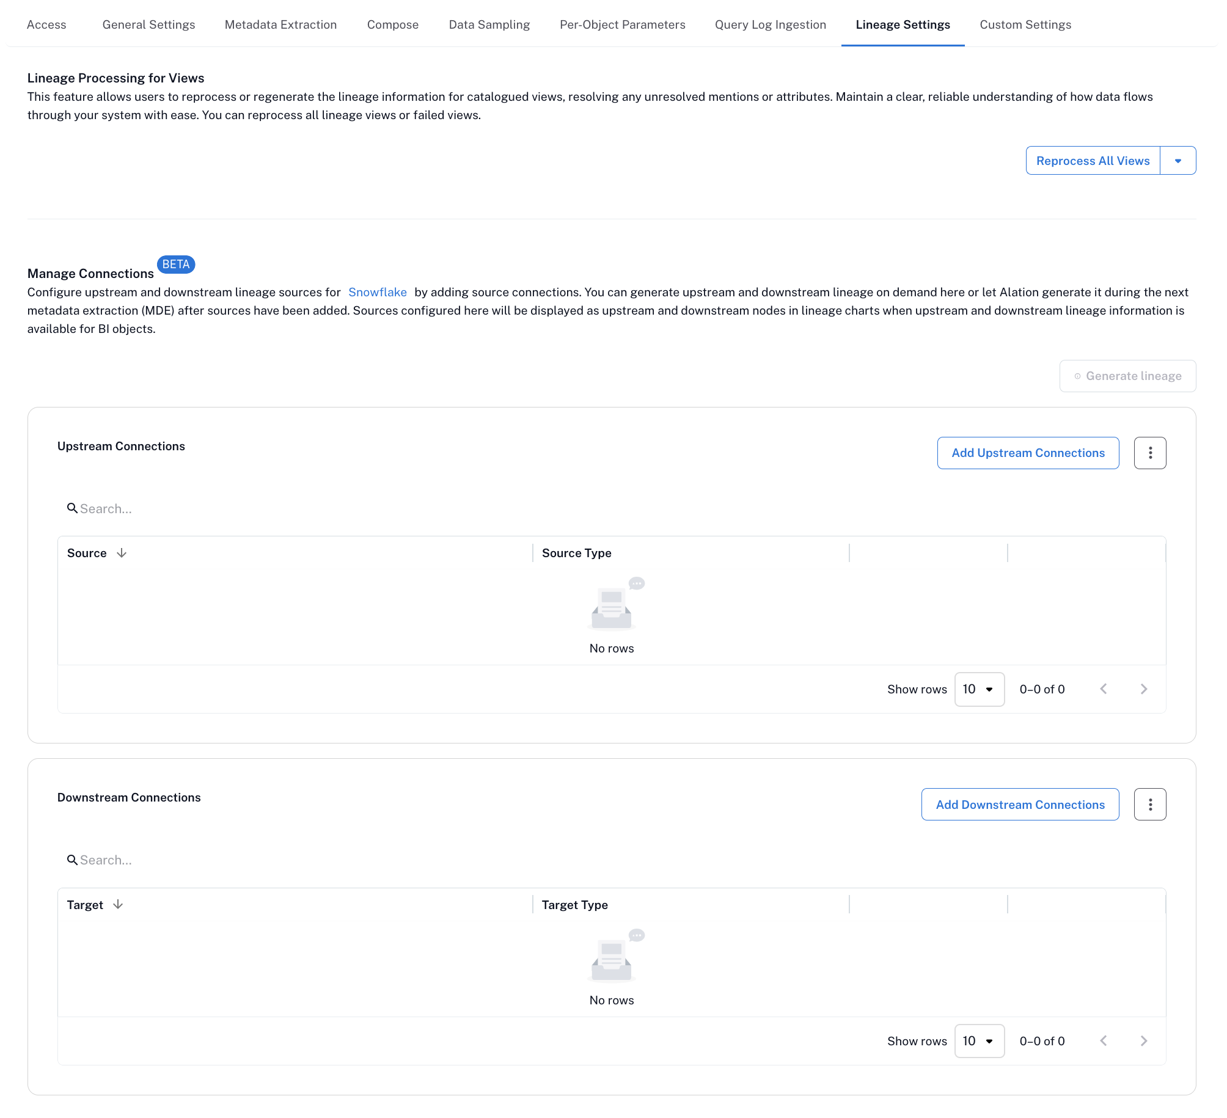Open the Upstream Connections kebab menu
The width and height of the screenshot is (1227, 1118).
[x=1149, y=453]
